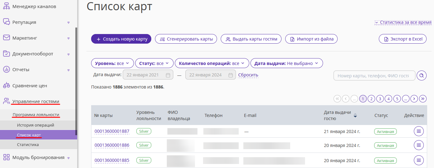
Task: Expand the Уровень: все filter dropdown
Action: click(x=112, y=63)
